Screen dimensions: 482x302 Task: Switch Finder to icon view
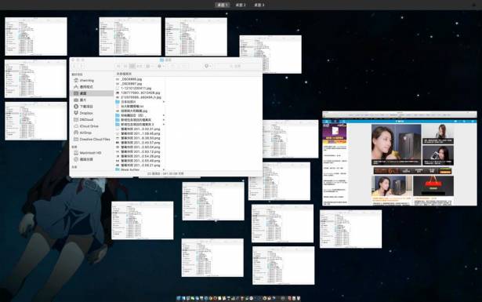point(118,66)
